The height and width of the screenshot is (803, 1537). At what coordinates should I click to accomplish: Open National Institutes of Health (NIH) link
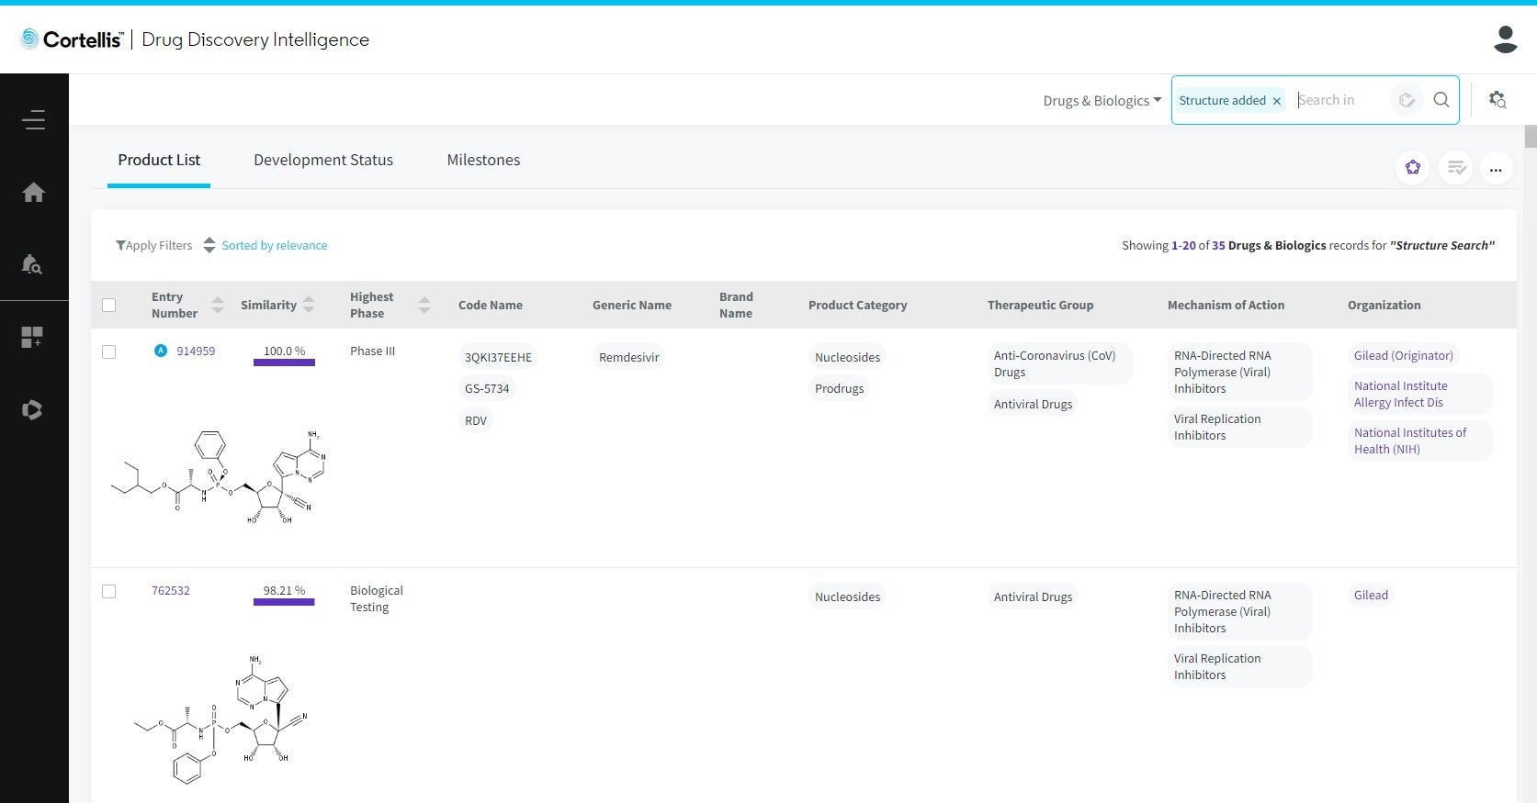coord(1419,441)
